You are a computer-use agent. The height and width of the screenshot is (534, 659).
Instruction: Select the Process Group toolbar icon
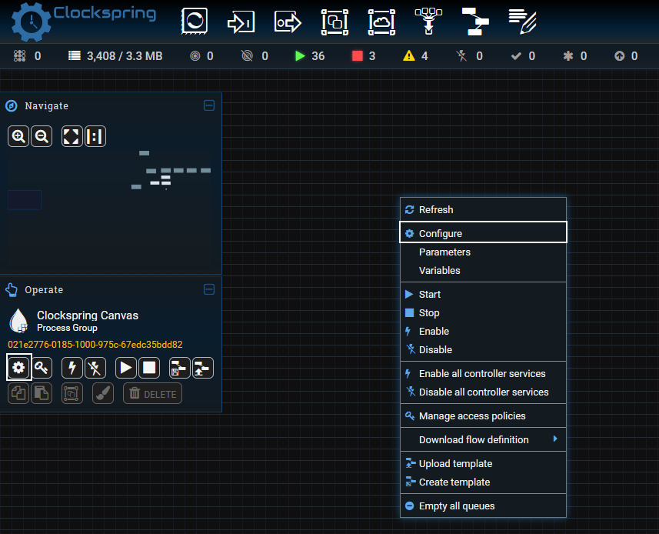pos(334,22)
